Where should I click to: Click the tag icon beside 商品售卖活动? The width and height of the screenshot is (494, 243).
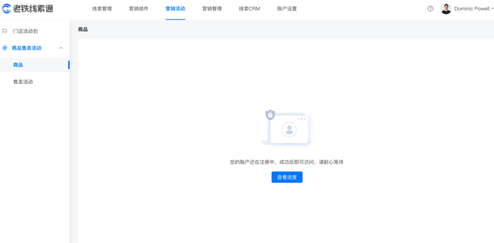tap(5, 48)
